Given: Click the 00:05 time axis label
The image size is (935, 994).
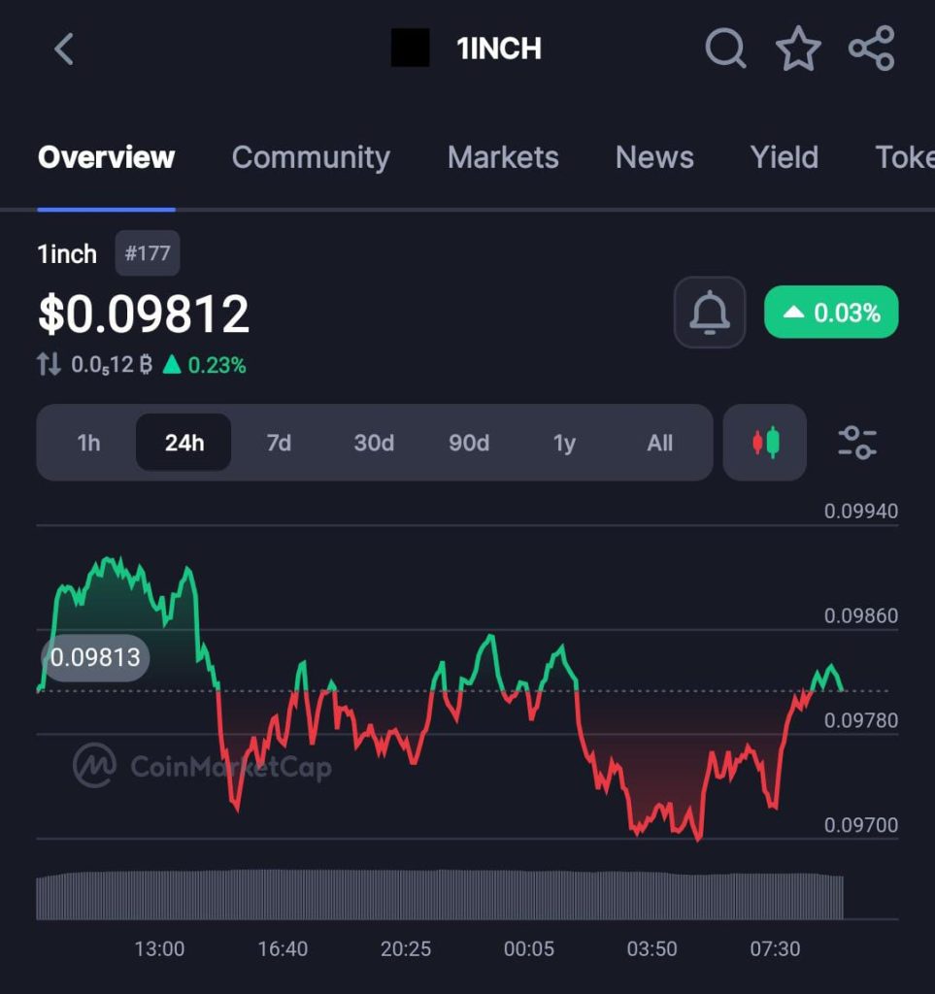Looking at the screenshot, I should tap(529, 948).
